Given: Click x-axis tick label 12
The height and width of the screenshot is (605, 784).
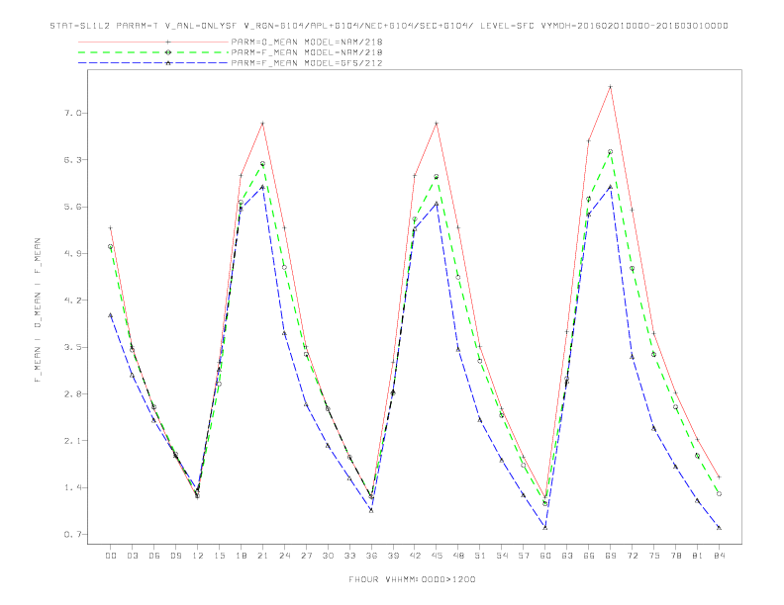Looking at the screenshot, I should 198,556.
